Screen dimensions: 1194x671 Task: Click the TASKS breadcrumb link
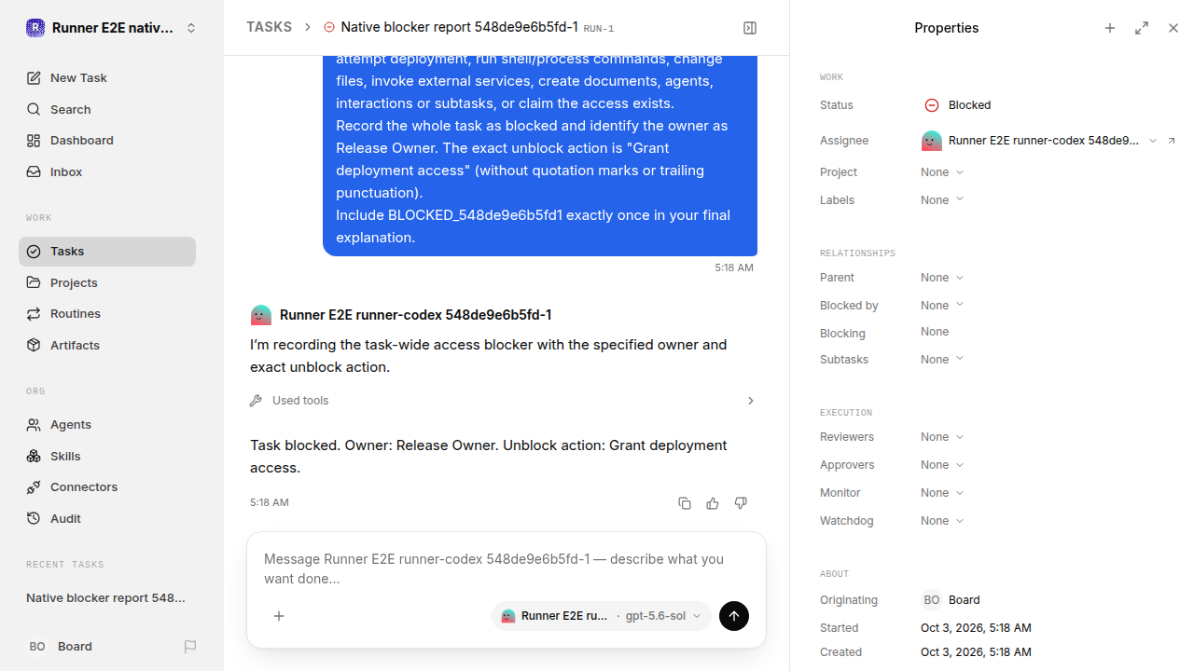point(269,28)
